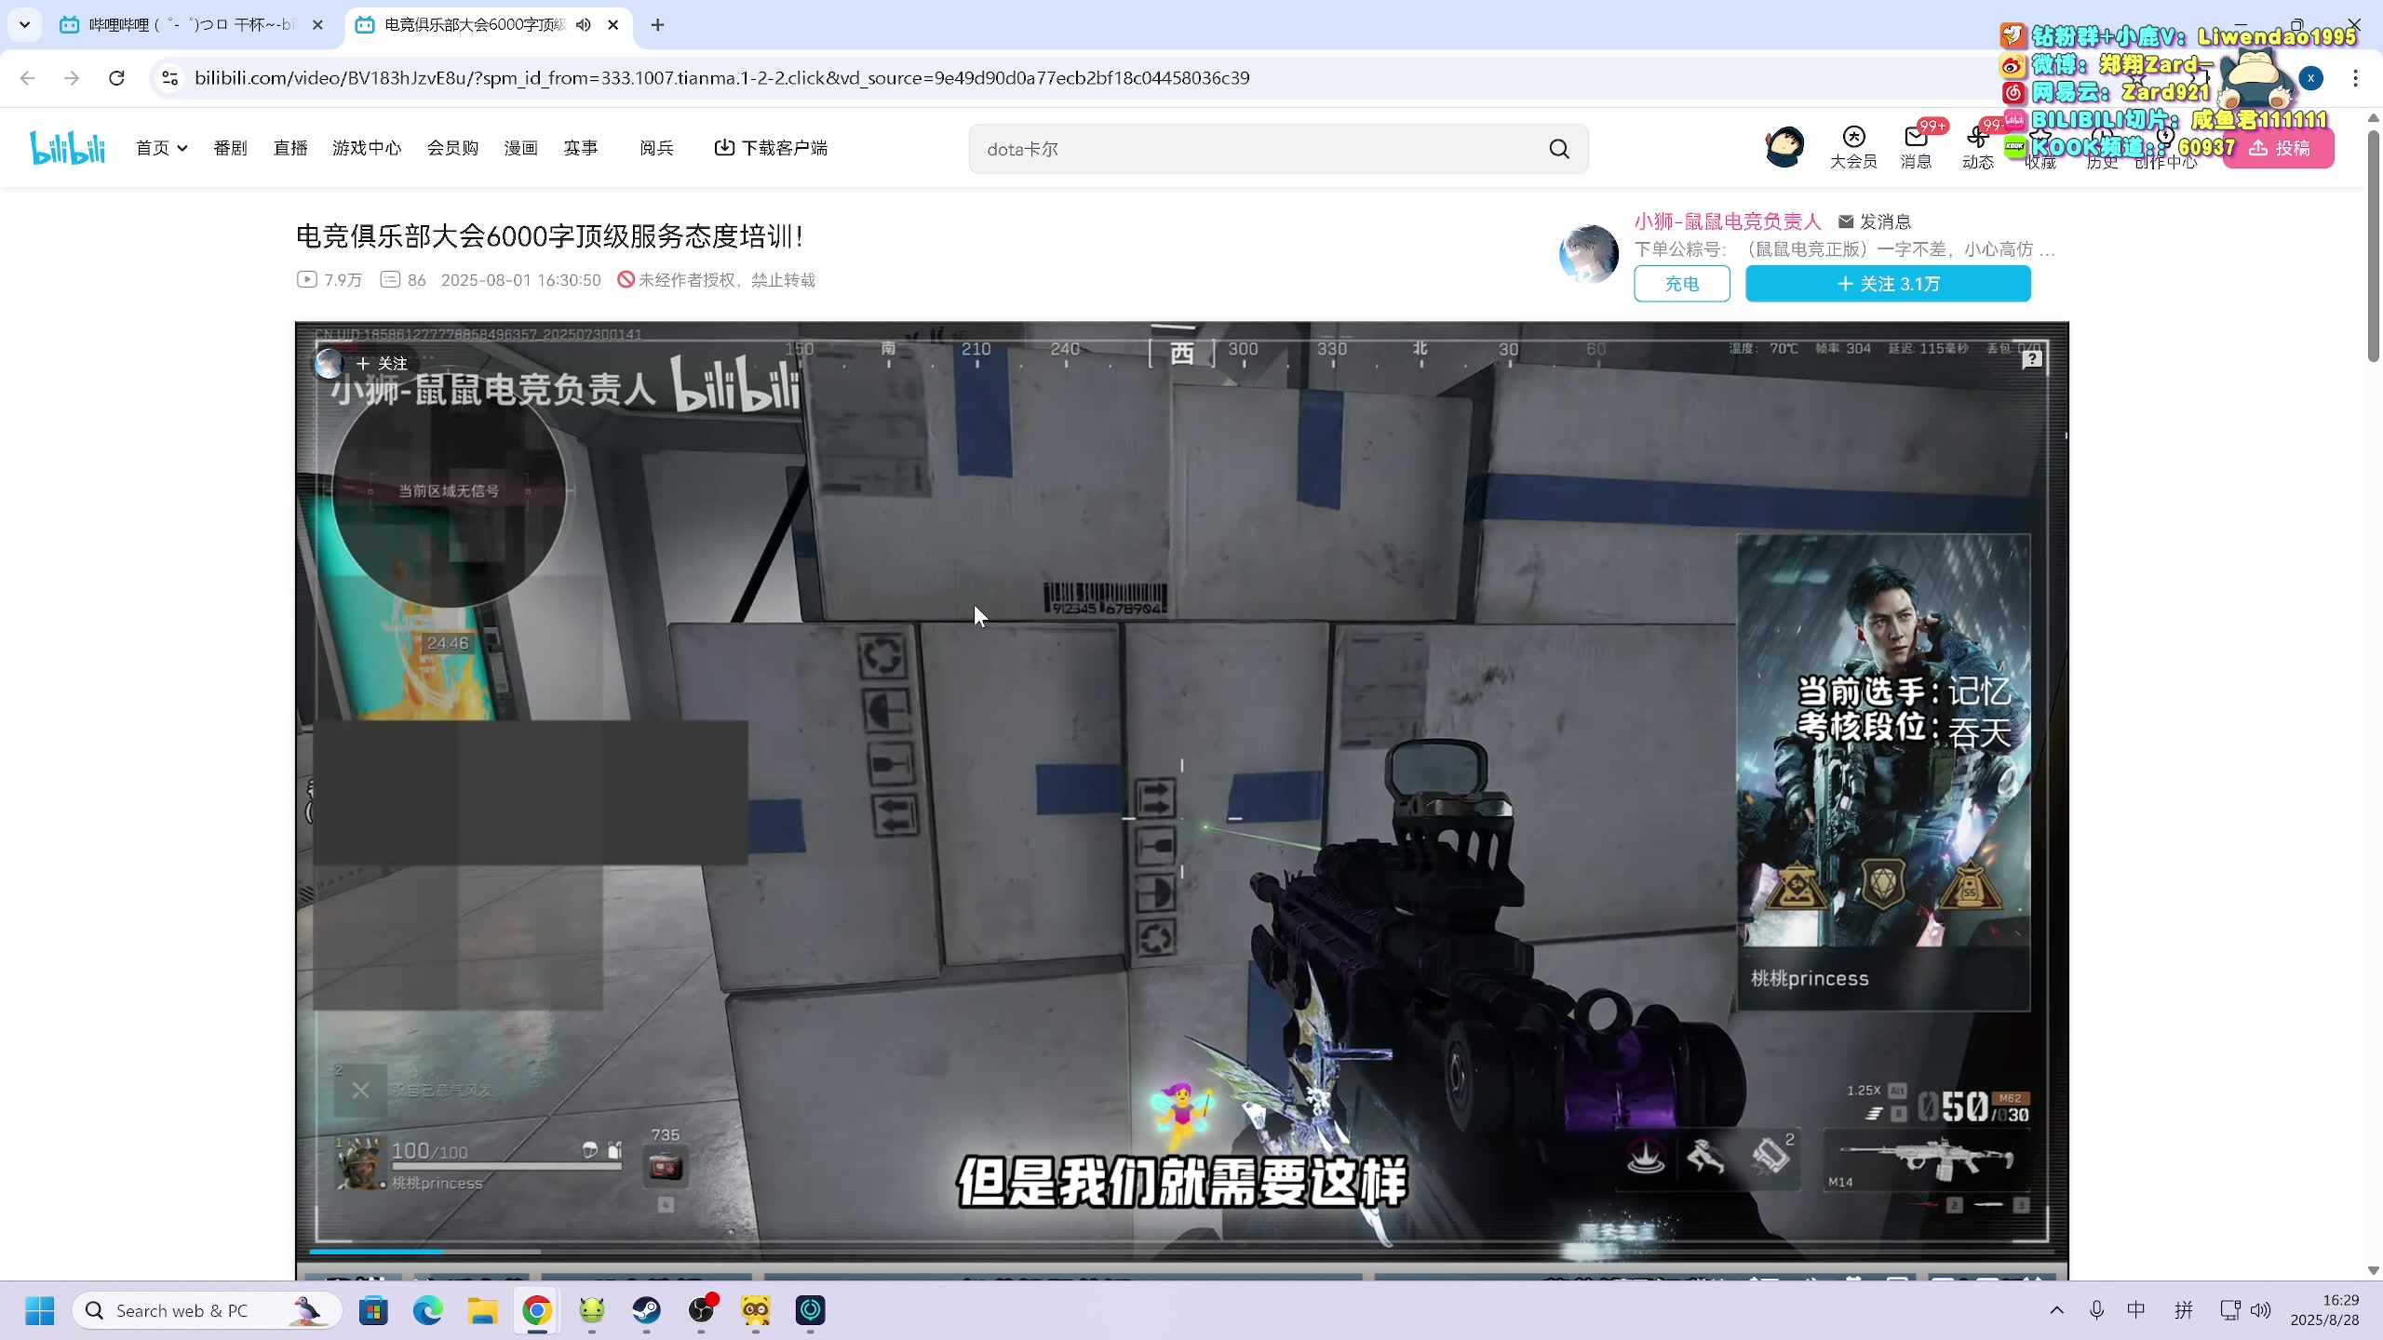Image resolution: width=2383 pixels, height=1340 pixels.
Task: Click the search box containing dota卡尔
Action: (1257, 149)
